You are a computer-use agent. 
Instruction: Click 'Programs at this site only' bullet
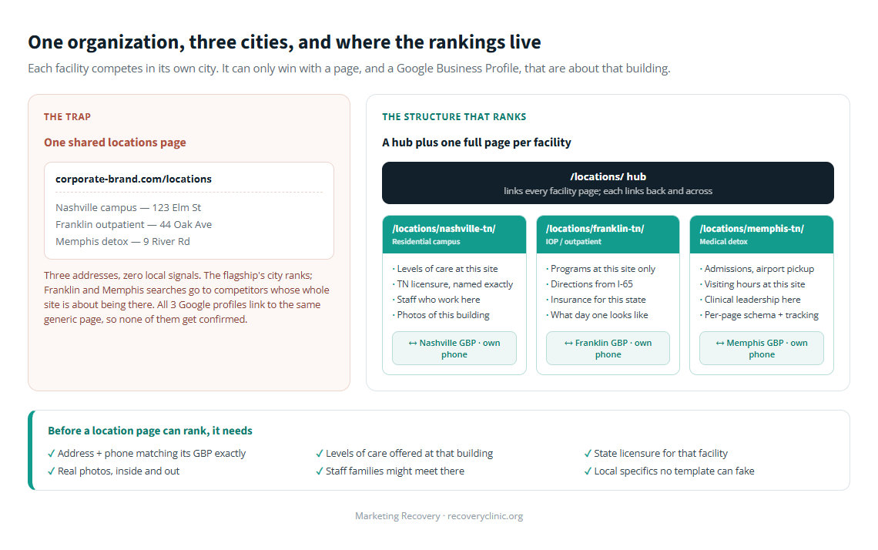coord(601,269)
